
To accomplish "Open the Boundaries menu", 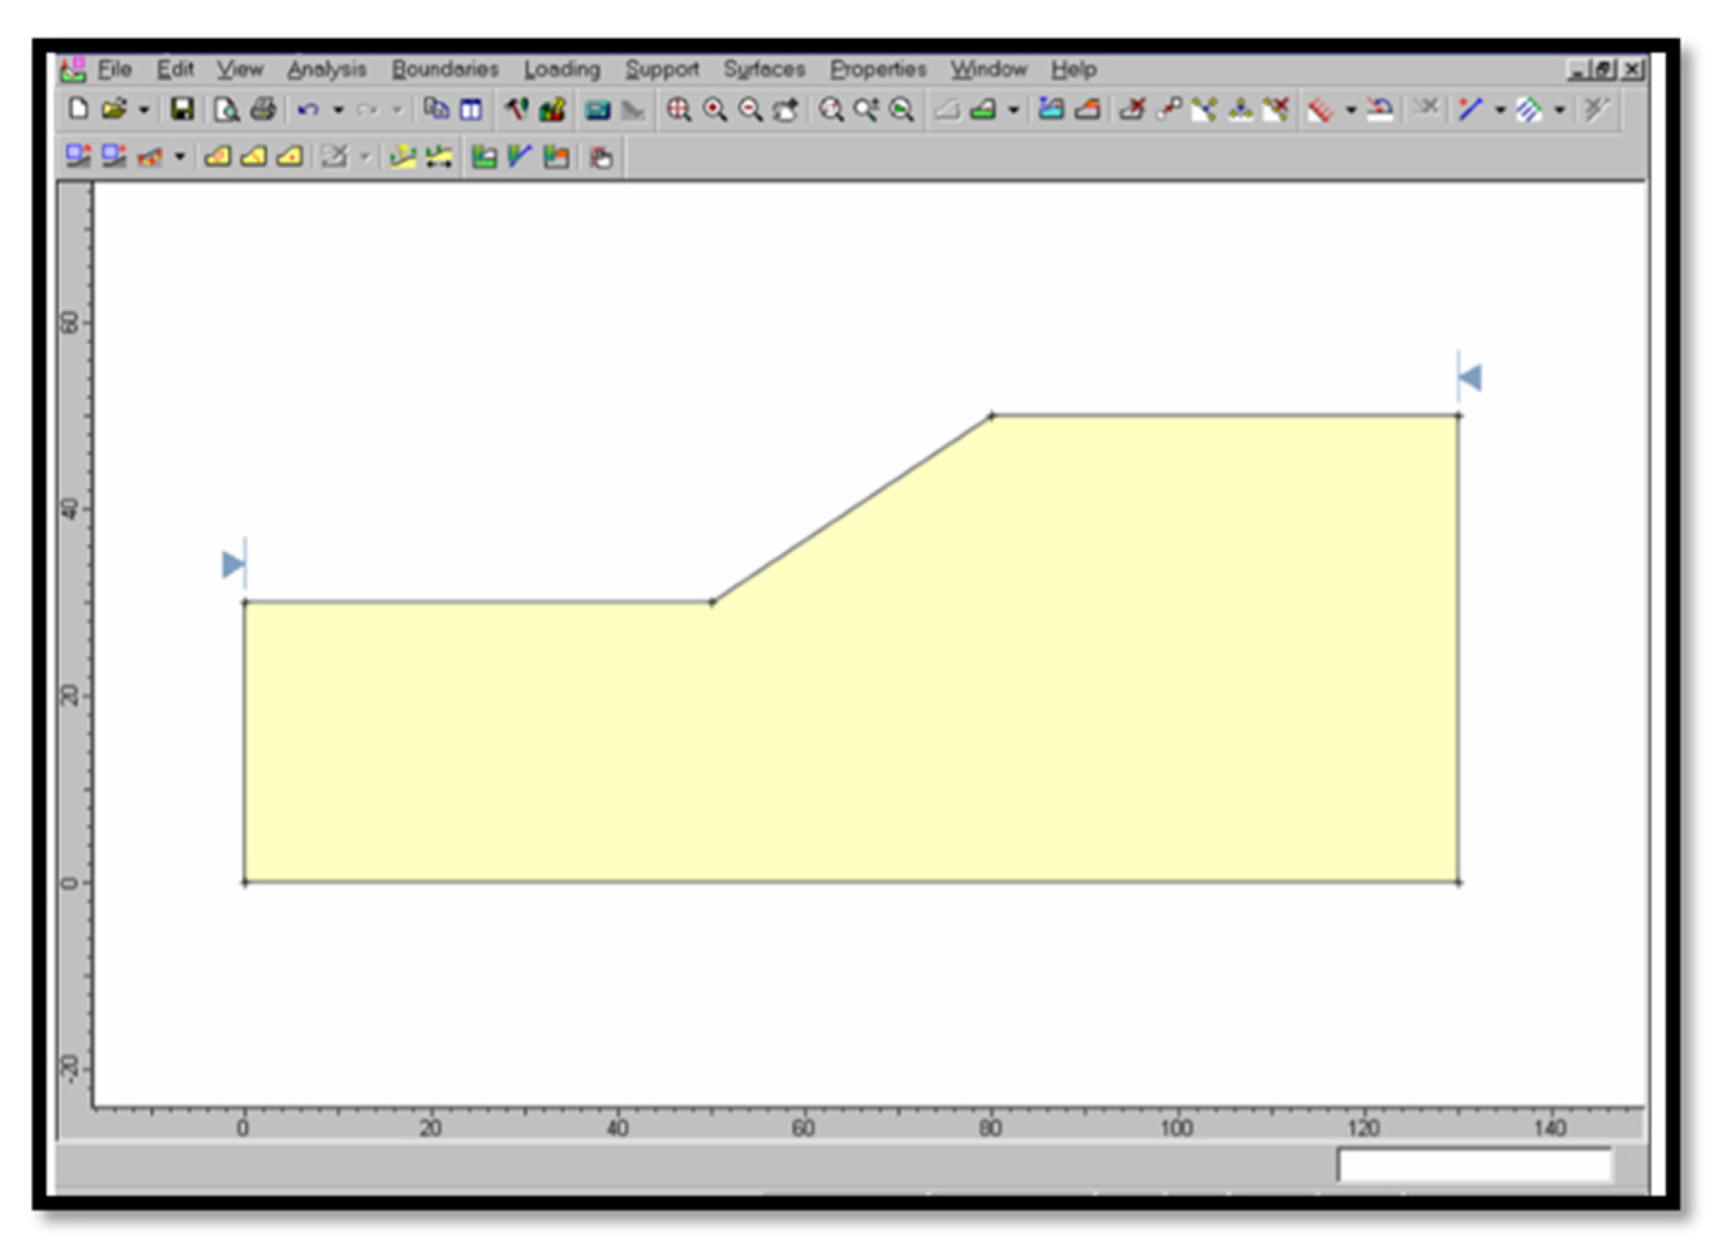I will pyautogui.click(x=445, y=69).
